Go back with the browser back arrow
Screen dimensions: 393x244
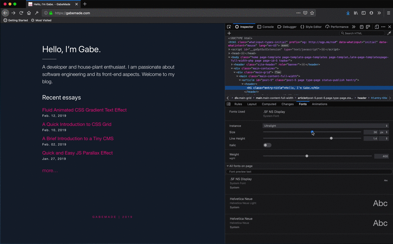click(x=5, y=13)
